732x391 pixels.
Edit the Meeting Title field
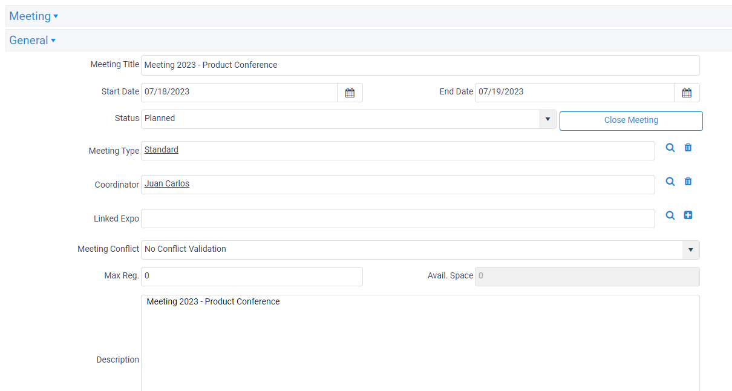coord(420,65)
